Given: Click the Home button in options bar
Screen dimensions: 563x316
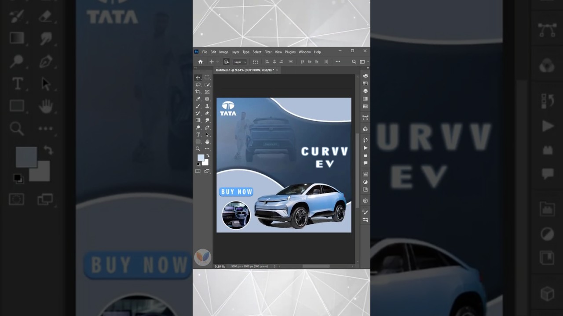Looking at the screenshot, I should click(x=201, y=61).
